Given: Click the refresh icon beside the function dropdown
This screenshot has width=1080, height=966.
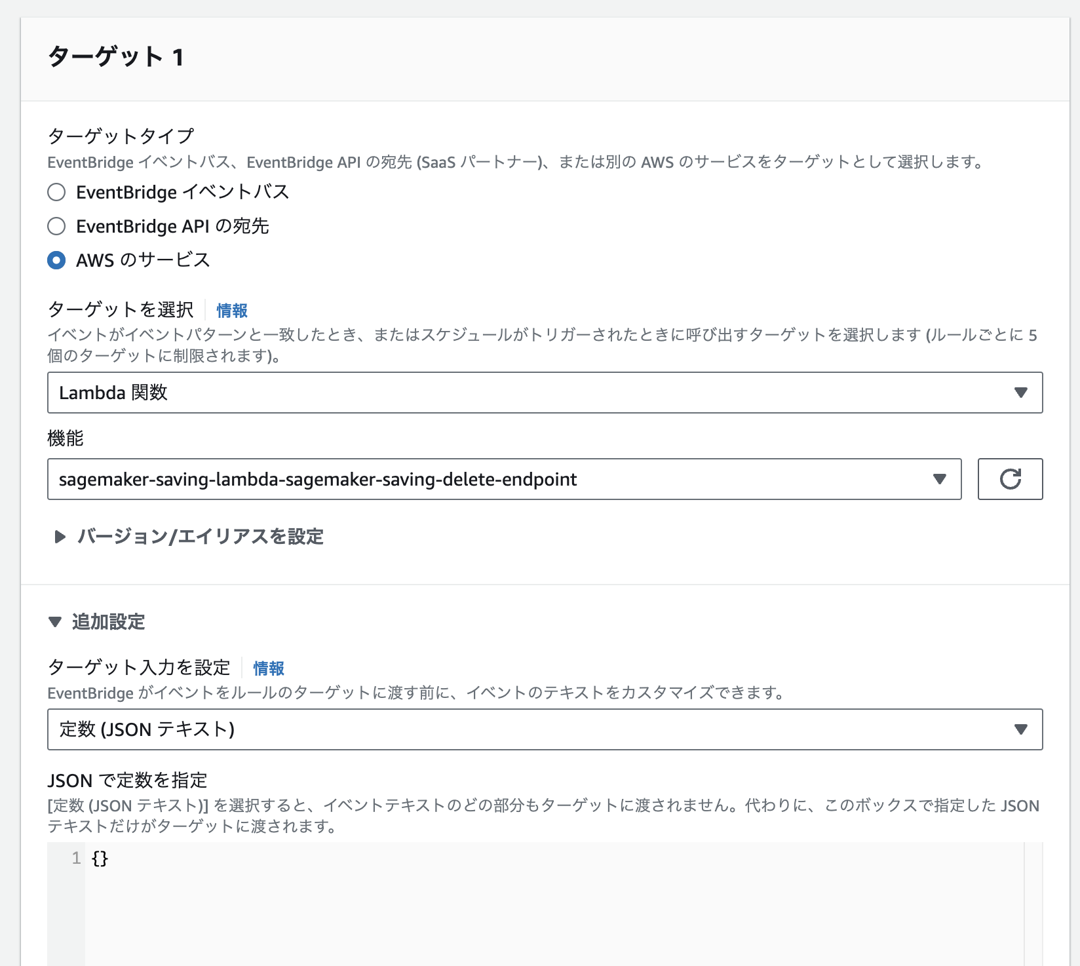Looking at the screenshot, I should pyautogui.click(x=1010, y=479).
